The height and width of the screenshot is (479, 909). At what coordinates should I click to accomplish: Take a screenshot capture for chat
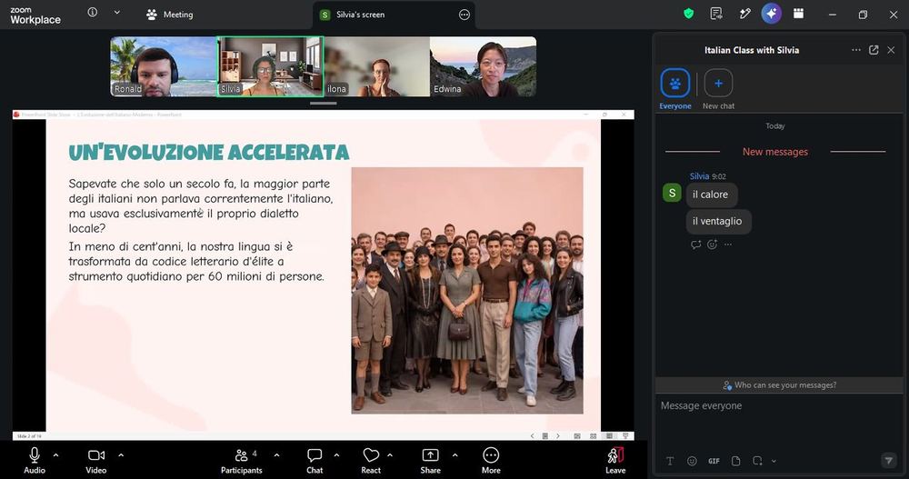(758, 461)
